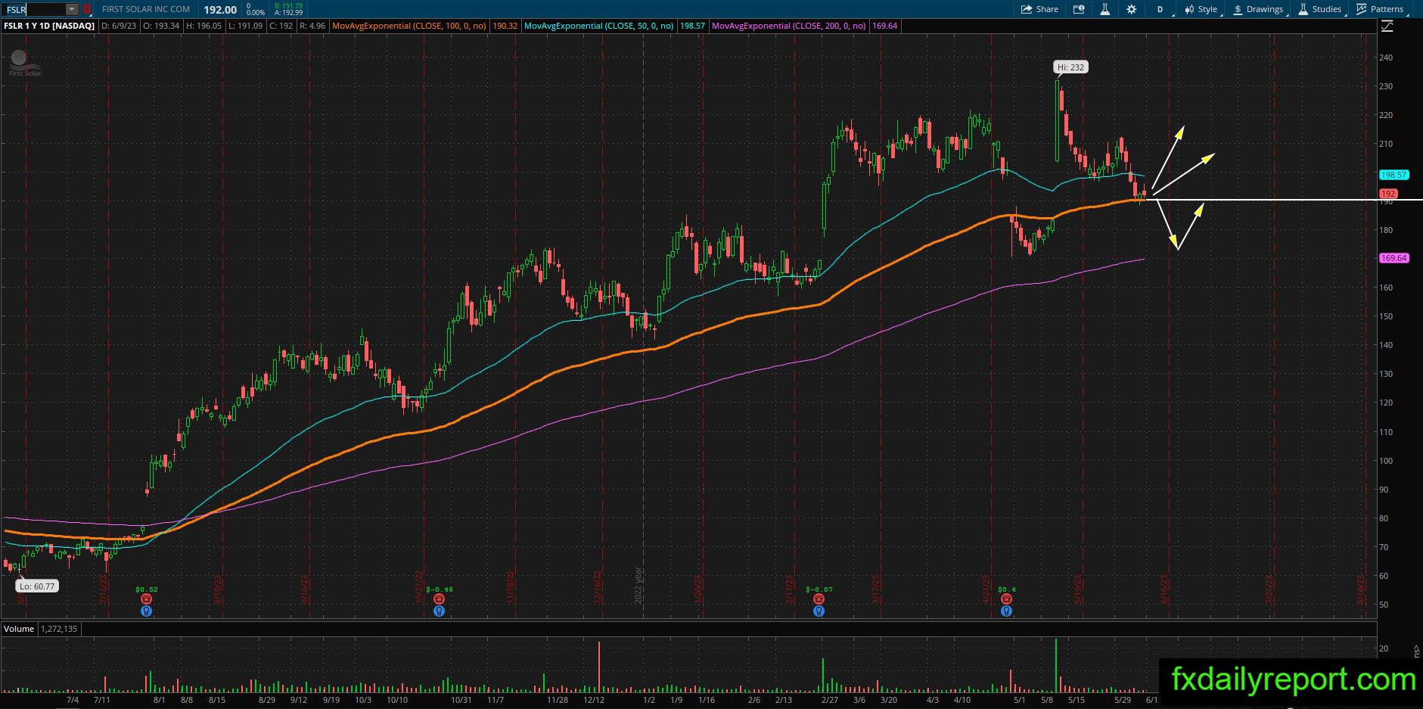
Task: Open the Share menu
Action: click(1039, 9)
